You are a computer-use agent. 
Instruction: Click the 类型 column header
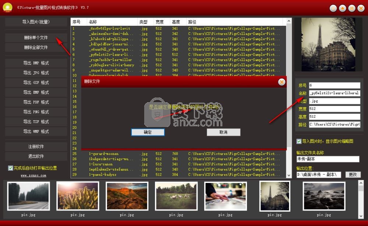click(x=145, y=22)
